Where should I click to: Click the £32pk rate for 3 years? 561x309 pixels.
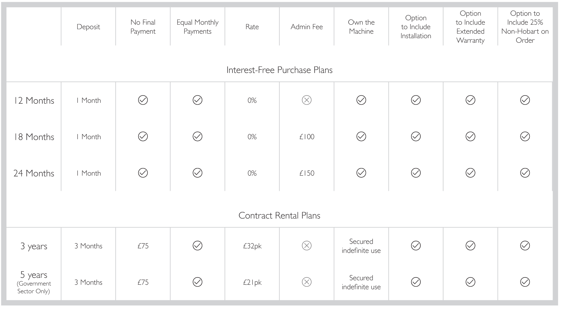(252, 246)
